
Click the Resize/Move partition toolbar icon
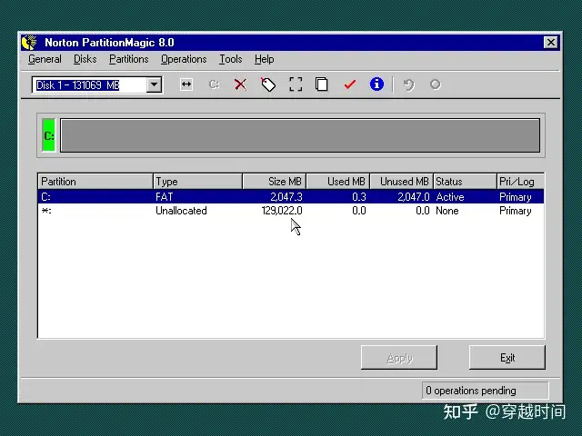pyautogui.click(x=186, y=84)
